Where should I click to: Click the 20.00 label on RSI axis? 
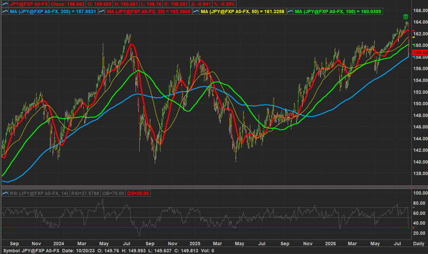click(419, 233)
